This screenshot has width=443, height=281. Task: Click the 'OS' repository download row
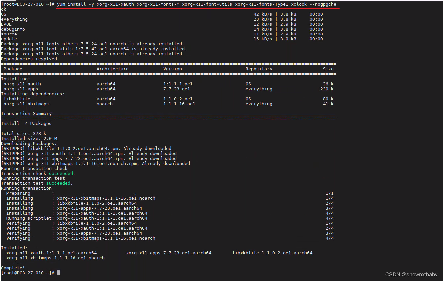click(x=162, y=14)
